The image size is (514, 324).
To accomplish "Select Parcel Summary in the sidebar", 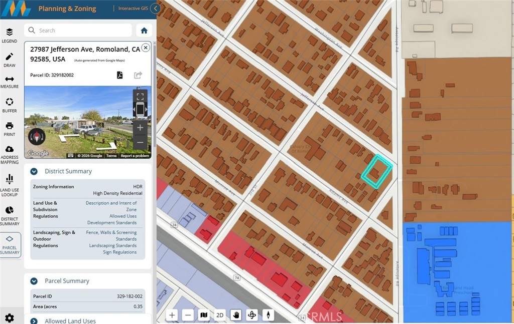I will tap(10, 245).
